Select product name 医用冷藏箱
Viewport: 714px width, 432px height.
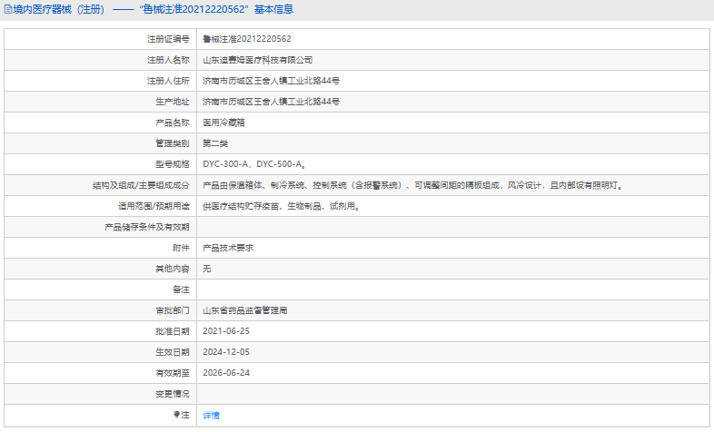point(223,123)
